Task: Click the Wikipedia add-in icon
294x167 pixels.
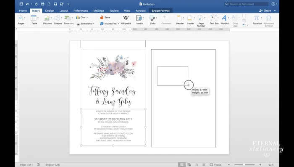Action: pyautogui.click(x=126, y=18)
